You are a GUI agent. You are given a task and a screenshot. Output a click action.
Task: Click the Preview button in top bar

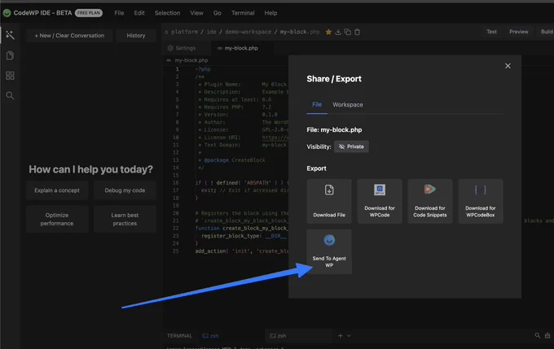point(519,32)
